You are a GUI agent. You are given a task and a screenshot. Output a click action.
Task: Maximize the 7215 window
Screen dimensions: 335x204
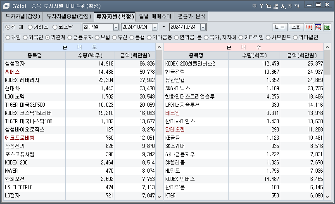318,5
